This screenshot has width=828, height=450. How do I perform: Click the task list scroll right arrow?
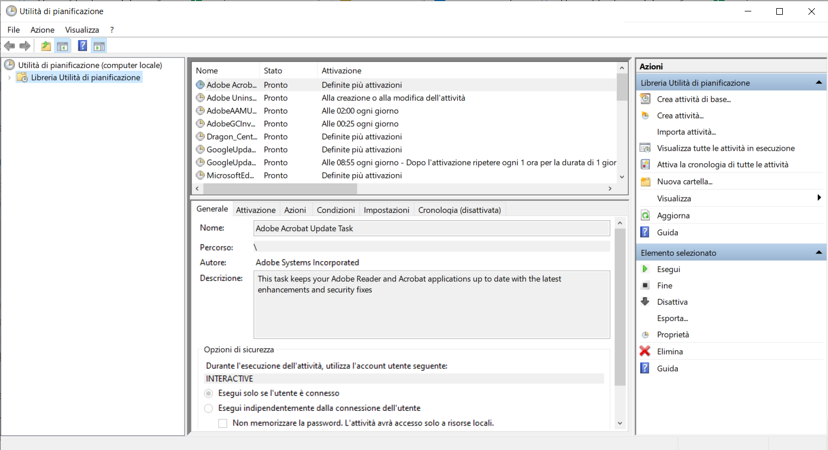tap(610, 188)
